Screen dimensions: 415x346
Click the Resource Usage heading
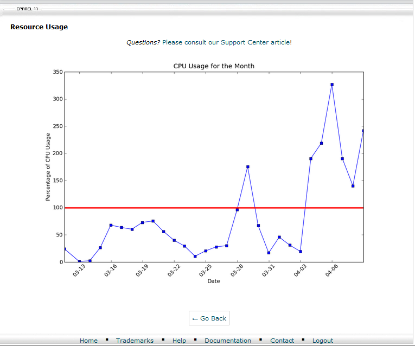point(39,27)
